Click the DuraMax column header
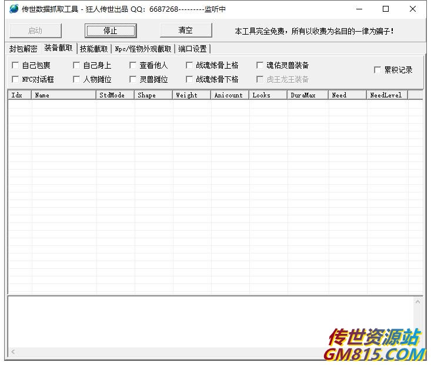The width and height of the screenshot is (431, 365). [x=308, y=95]
